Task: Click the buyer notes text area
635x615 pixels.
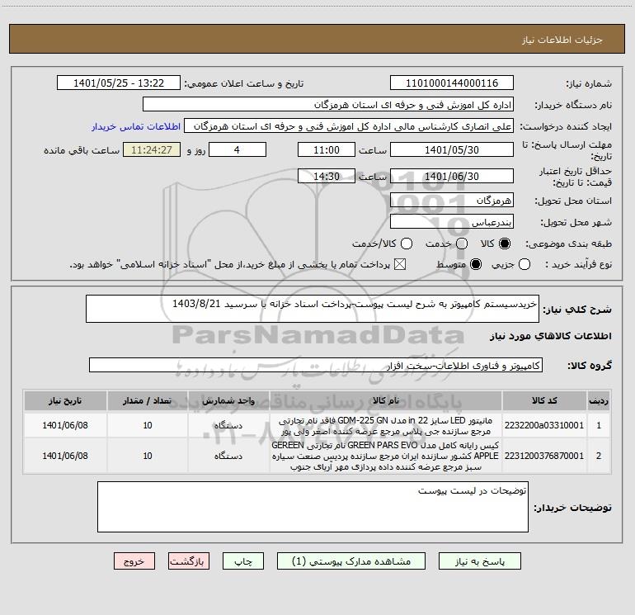Action: click(313, 507)
